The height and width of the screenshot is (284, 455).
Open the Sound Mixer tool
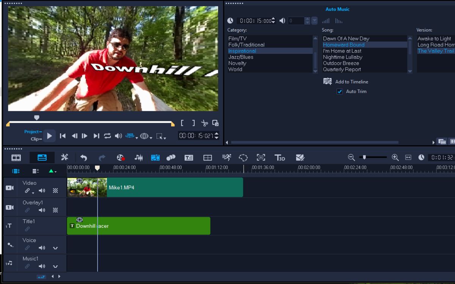pyautogui.click(x=138, y=157)
